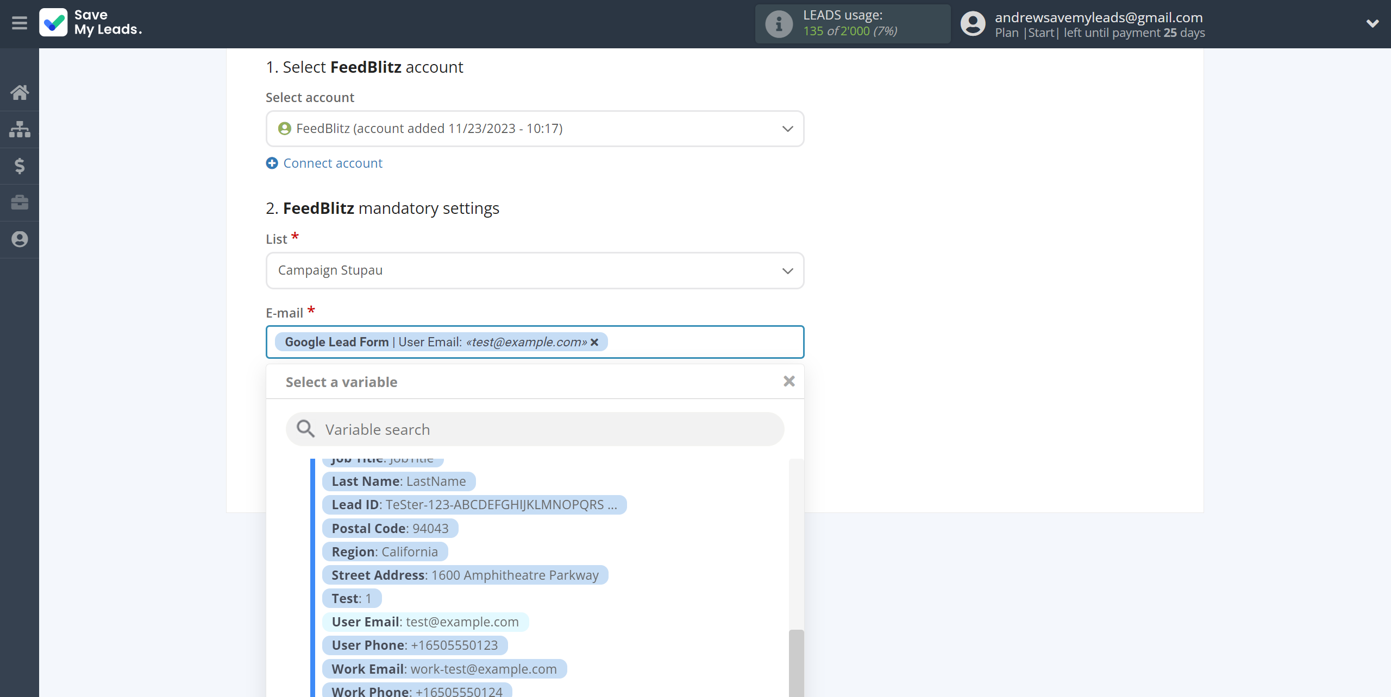Click the variable list scrollbar thumb
The height and width of the screenshot is (697, 1391).
pos(796,663)
